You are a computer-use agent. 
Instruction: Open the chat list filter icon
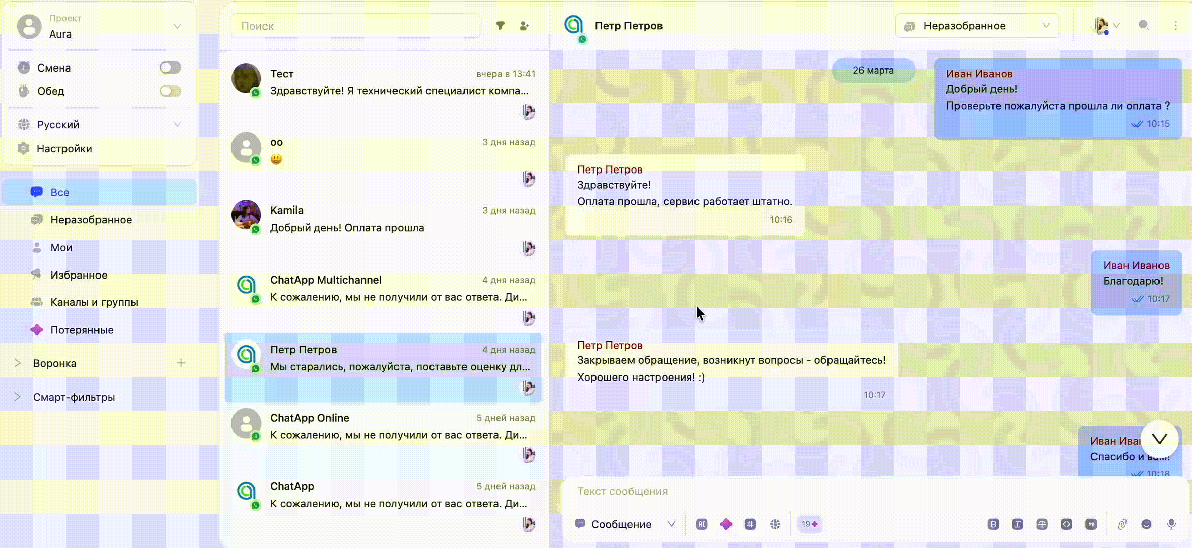pos(500,26)
